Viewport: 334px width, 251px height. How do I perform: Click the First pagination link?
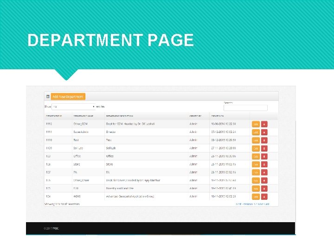point(238,204)
